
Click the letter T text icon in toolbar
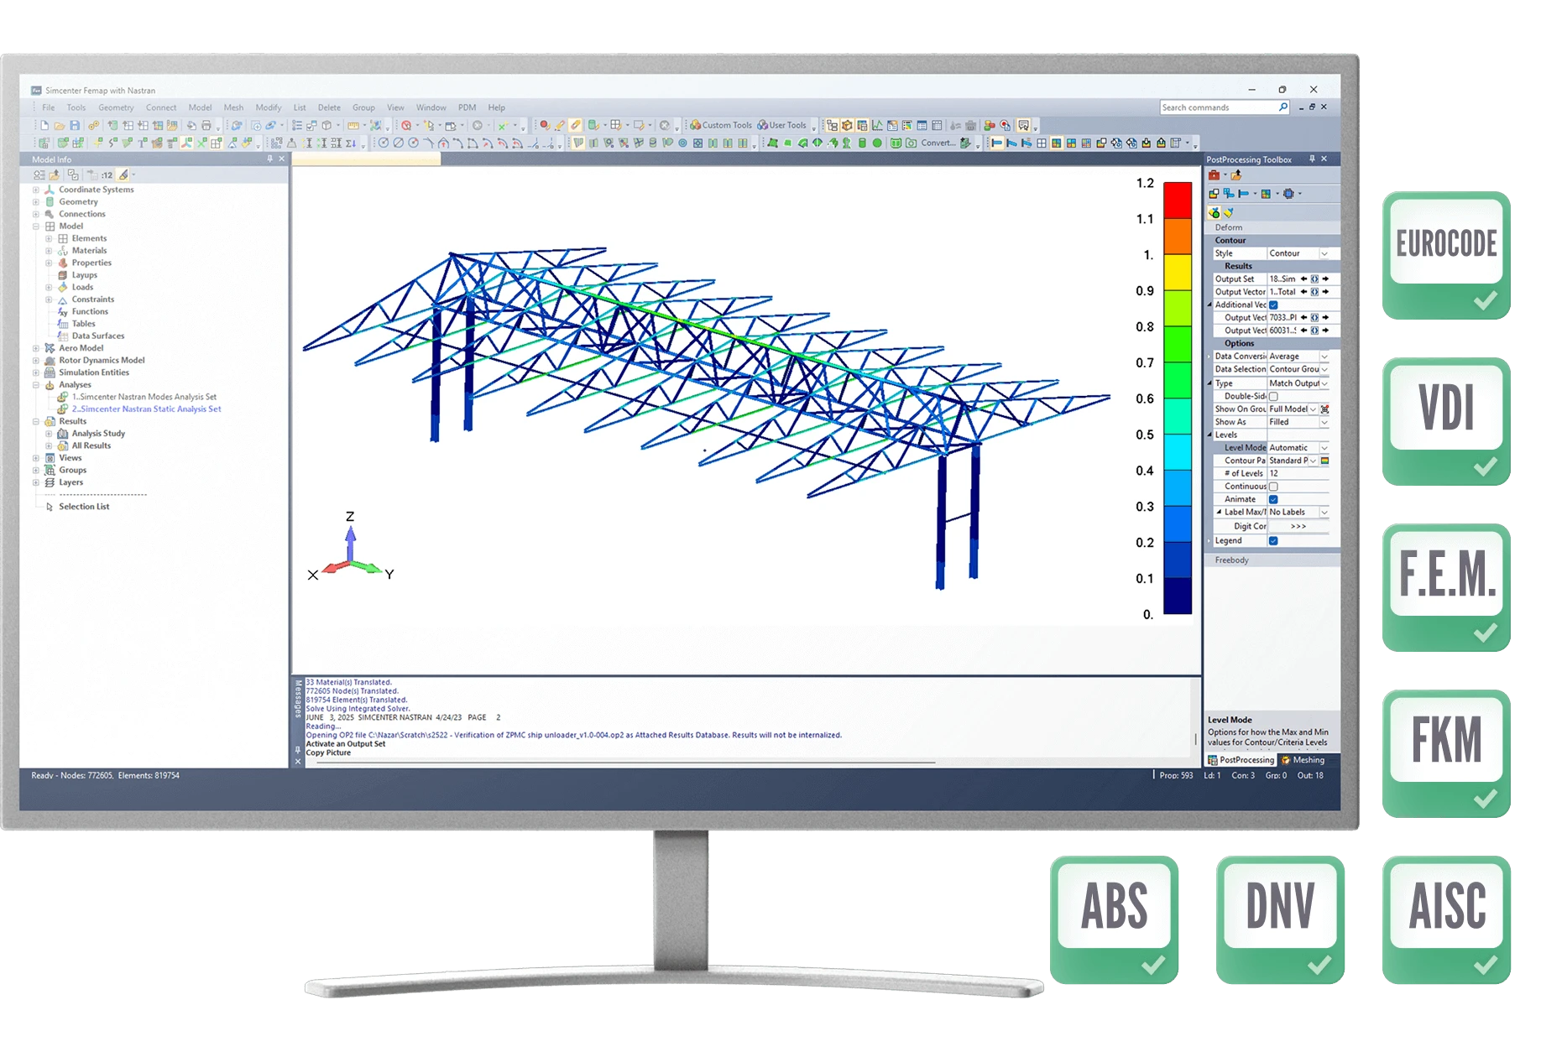pyautogui.click(x=143, y=143)
